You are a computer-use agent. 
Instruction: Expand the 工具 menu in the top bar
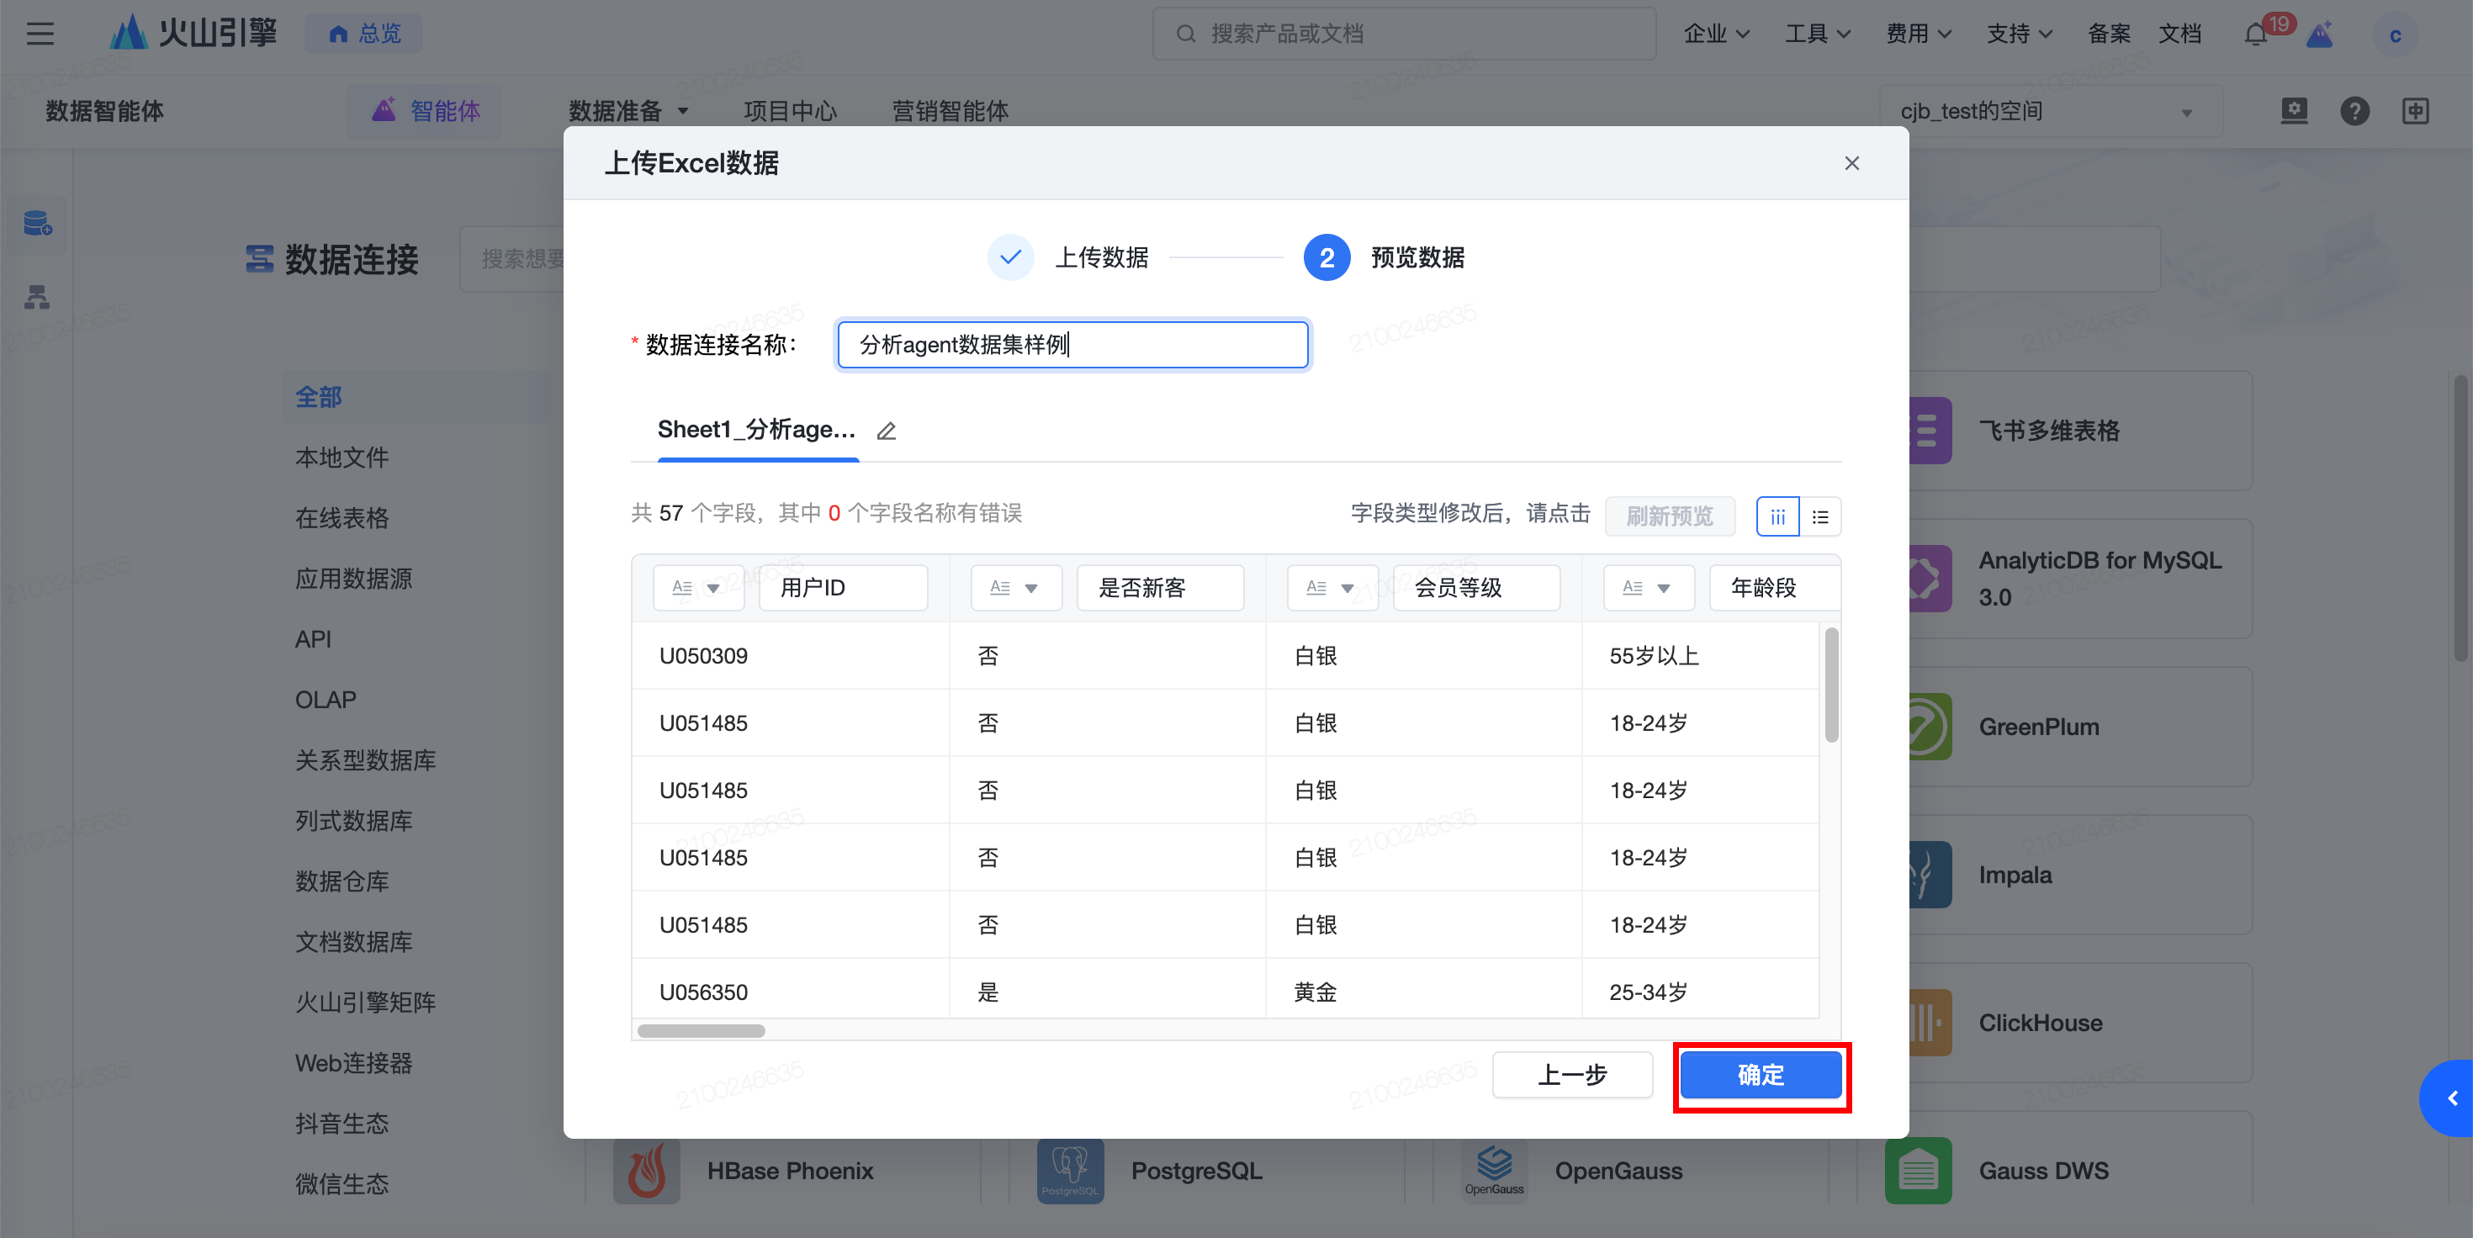click(1817, 34)
